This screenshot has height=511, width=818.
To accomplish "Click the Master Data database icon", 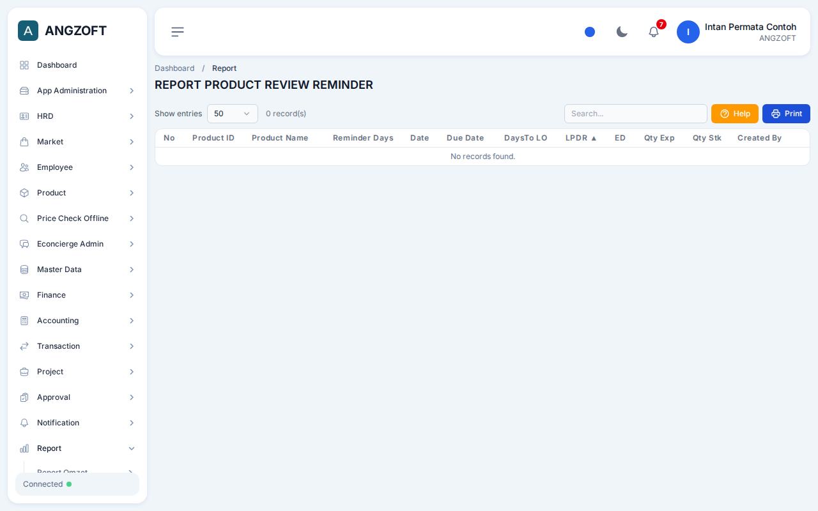I will [x=24, y=270].
